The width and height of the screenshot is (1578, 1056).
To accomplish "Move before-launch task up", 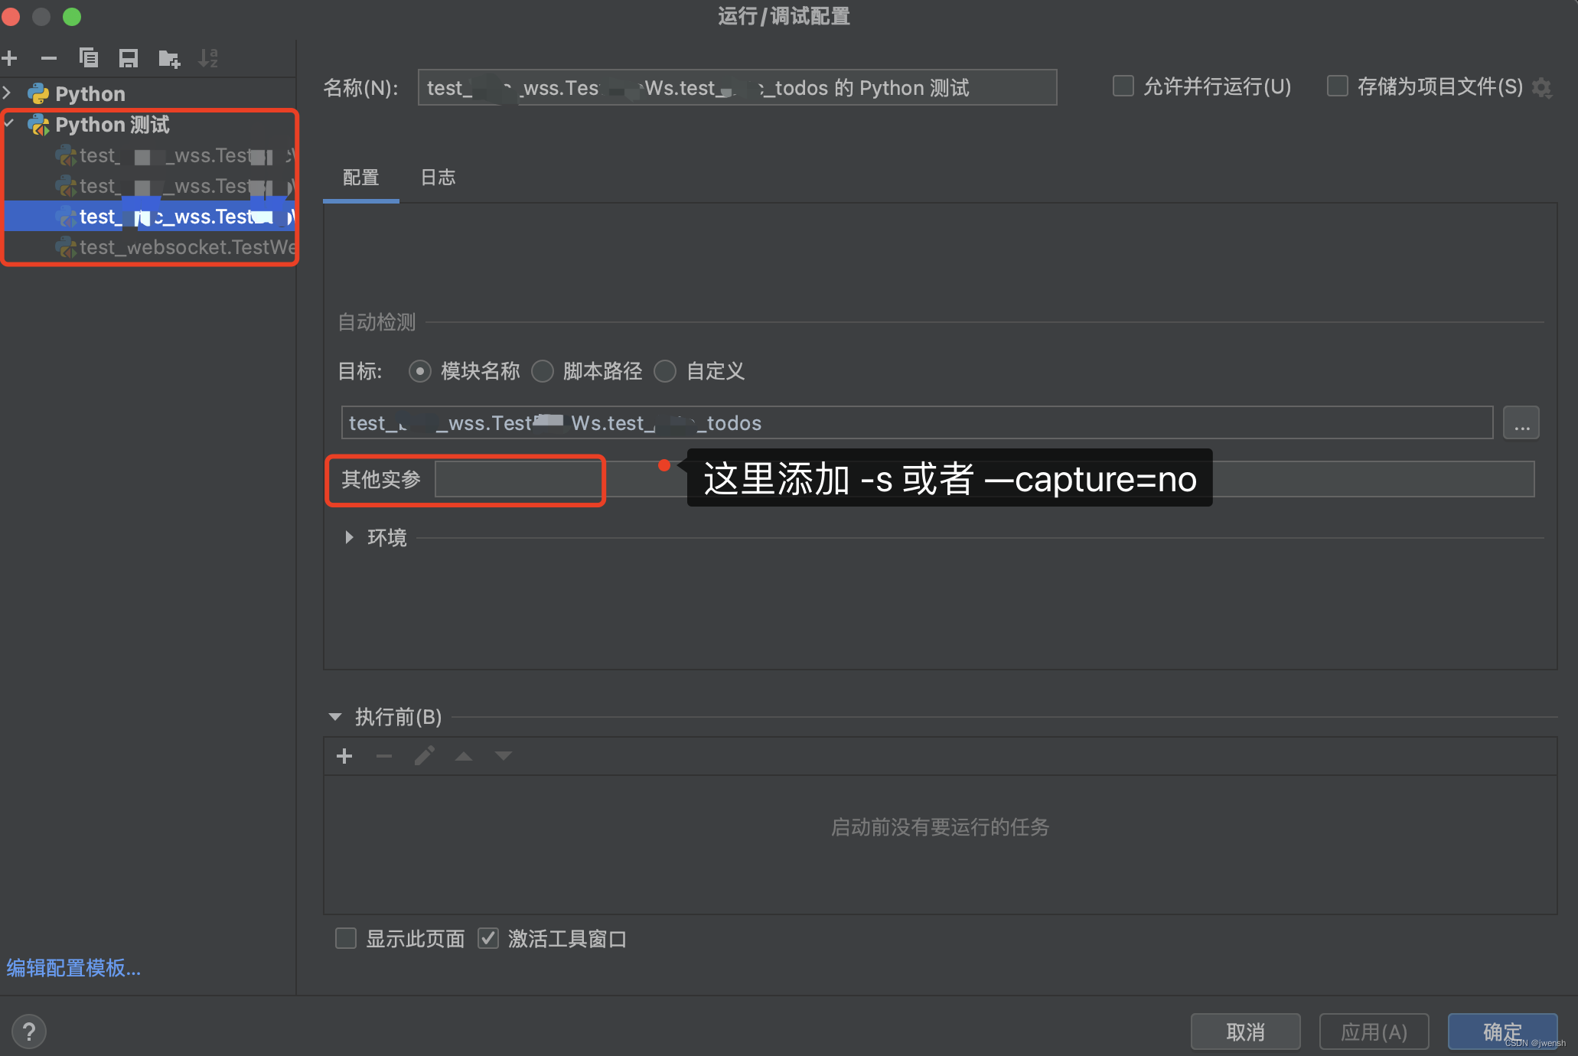I will pyautogui.click(x=464, y=756).
